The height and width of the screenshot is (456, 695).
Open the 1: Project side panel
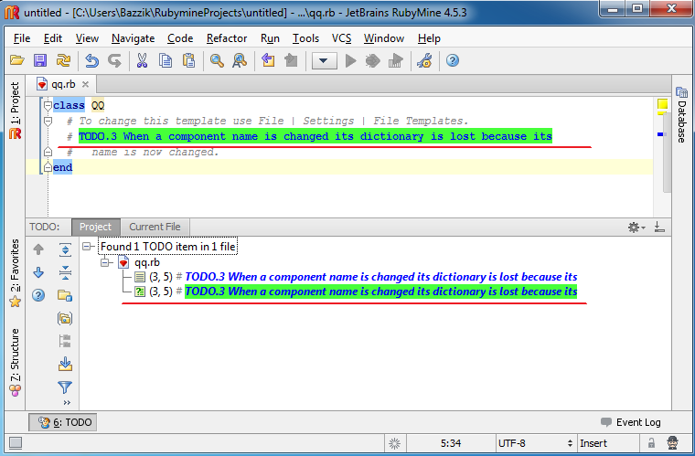coord(15,111)
